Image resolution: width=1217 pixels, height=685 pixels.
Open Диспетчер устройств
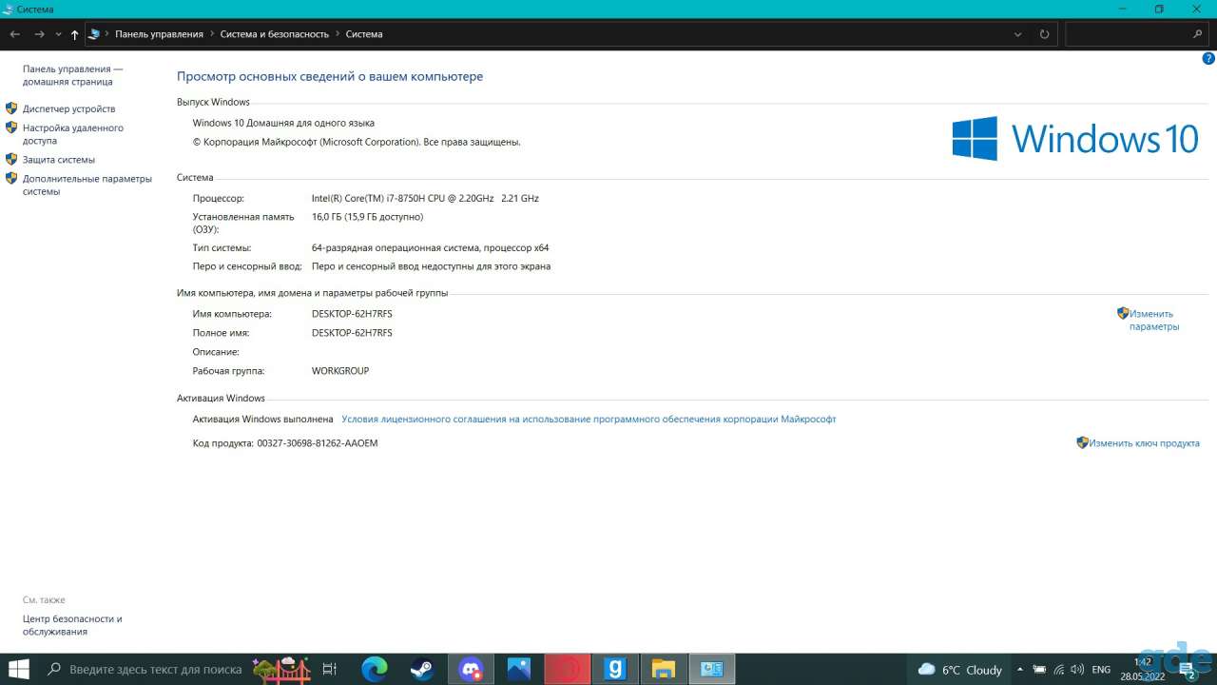[x=68, y=108]
